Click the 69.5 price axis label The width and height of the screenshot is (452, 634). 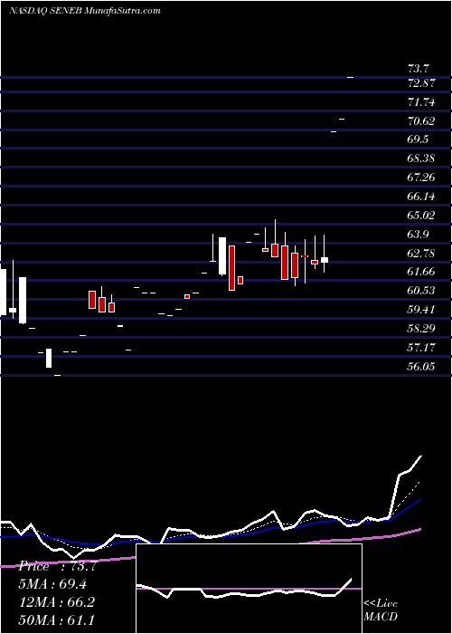tap(419, 139)
